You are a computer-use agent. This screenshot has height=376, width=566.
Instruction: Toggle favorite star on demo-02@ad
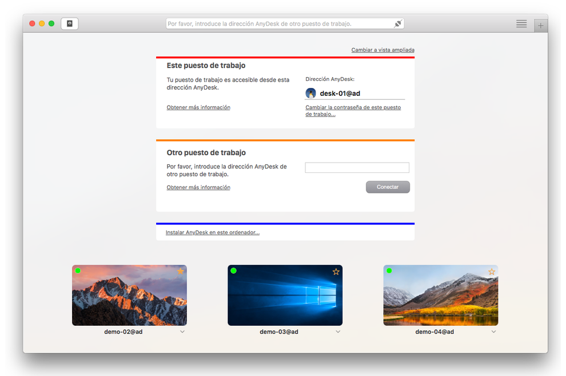[x=181, y=272]
